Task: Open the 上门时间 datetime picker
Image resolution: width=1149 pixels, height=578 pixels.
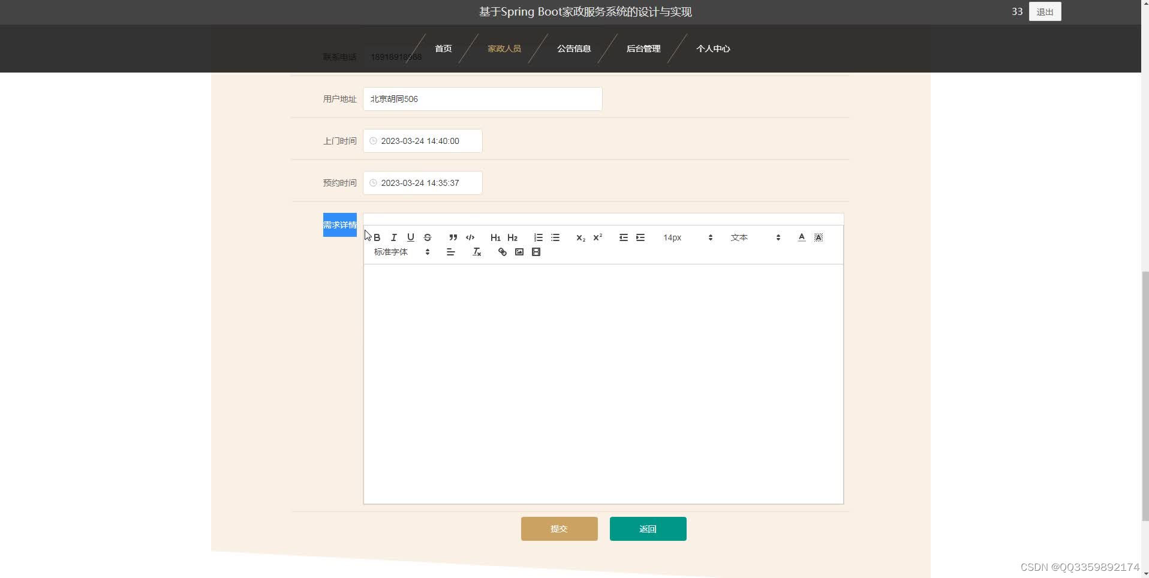Action: coord(423,141)
